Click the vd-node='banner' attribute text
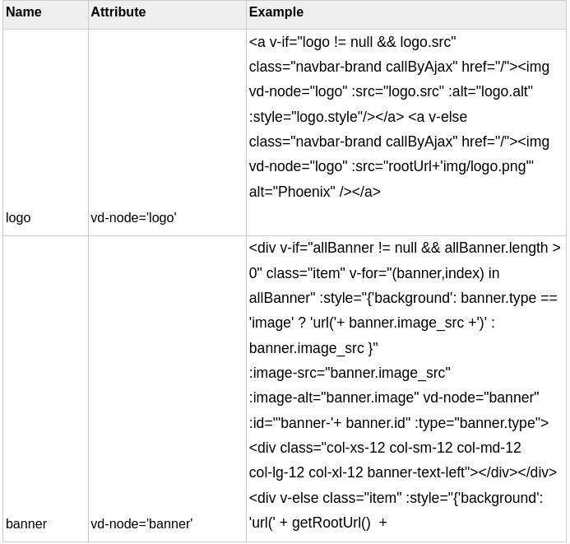Viewport: 570px width, 544px height. click(141, 524)
